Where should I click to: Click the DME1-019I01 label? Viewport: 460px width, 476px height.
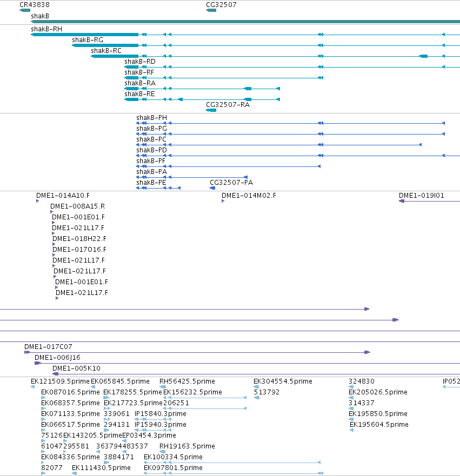422,196
